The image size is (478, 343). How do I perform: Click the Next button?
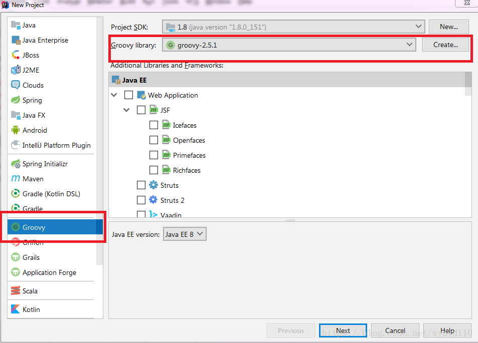point(343,330)
